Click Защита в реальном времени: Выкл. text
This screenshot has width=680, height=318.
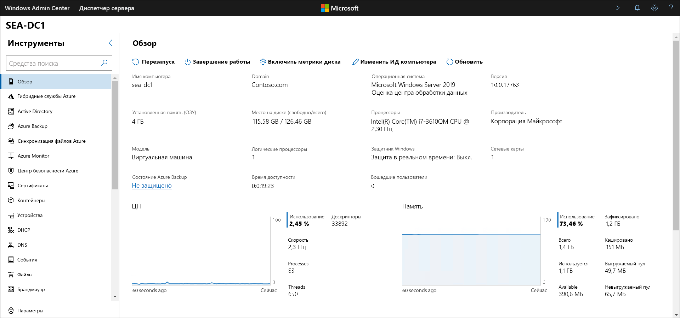(421, 157)
